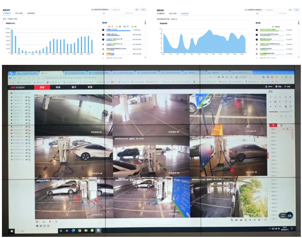Select the active 使用率趋势 tab in right panel
The height and width of the screenshot is (238, 302).
[185, 13]
